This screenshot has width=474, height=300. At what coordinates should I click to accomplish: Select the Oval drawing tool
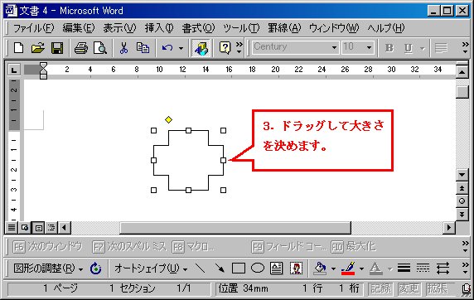pos(258,269)
